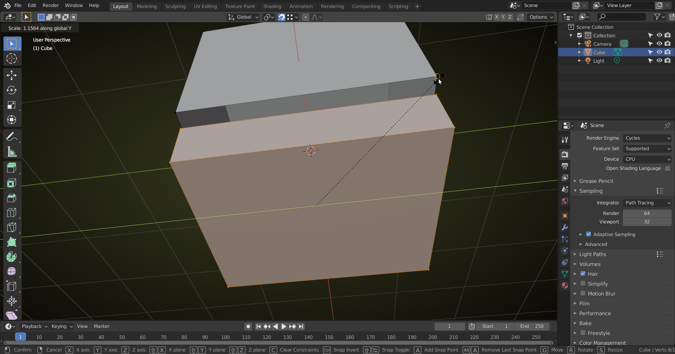Viewport: 675px width, 354px height.
Task: Open the Render menu
Action: [51, 6]
